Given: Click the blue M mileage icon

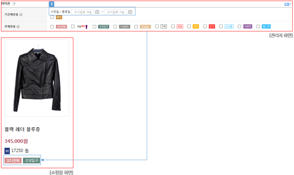Looking at the screenshot, I should [7, 151].
